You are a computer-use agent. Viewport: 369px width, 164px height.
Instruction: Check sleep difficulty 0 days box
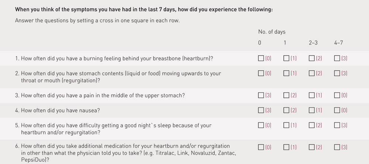261,125
